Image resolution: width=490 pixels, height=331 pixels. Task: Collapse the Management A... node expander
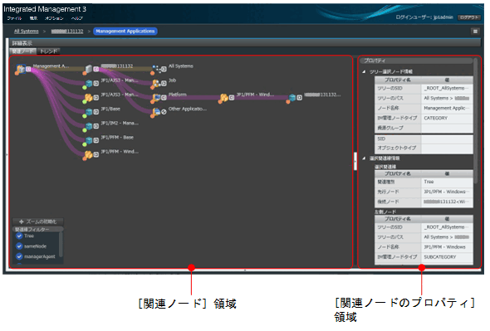(x=28, y=69)
